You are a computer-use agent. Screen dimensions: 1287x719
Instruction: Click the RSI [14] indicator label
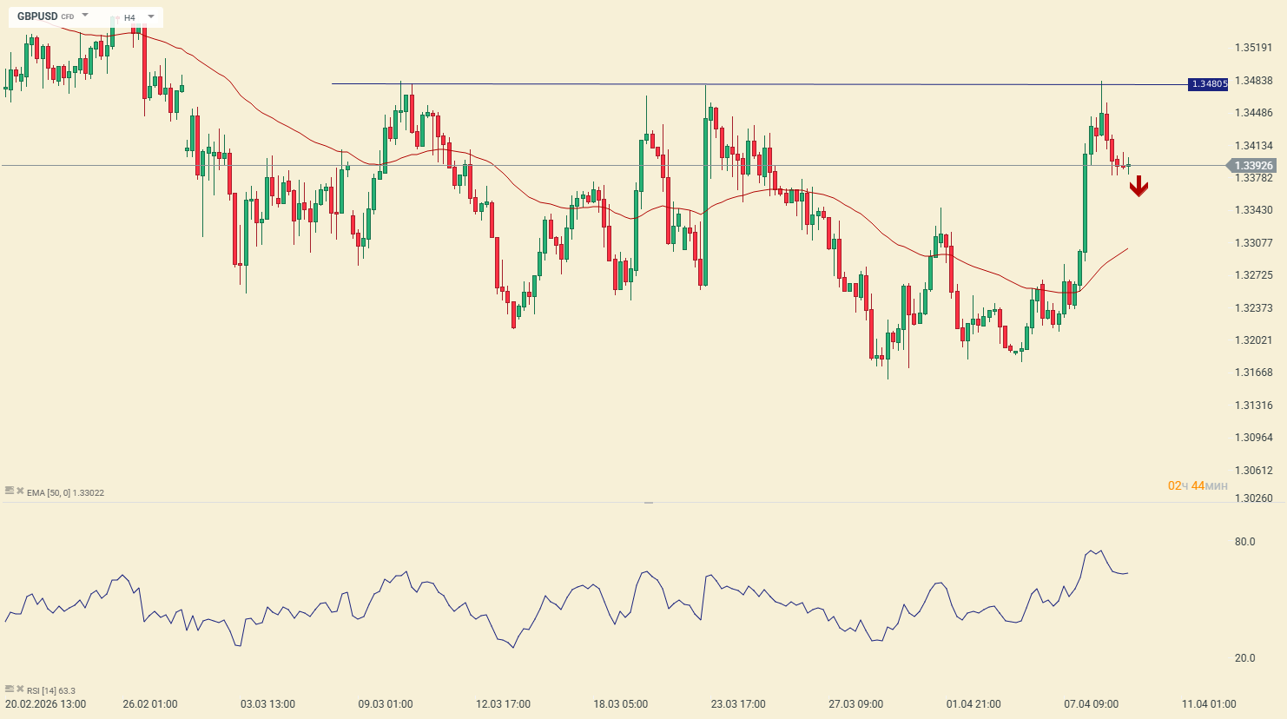52,690
